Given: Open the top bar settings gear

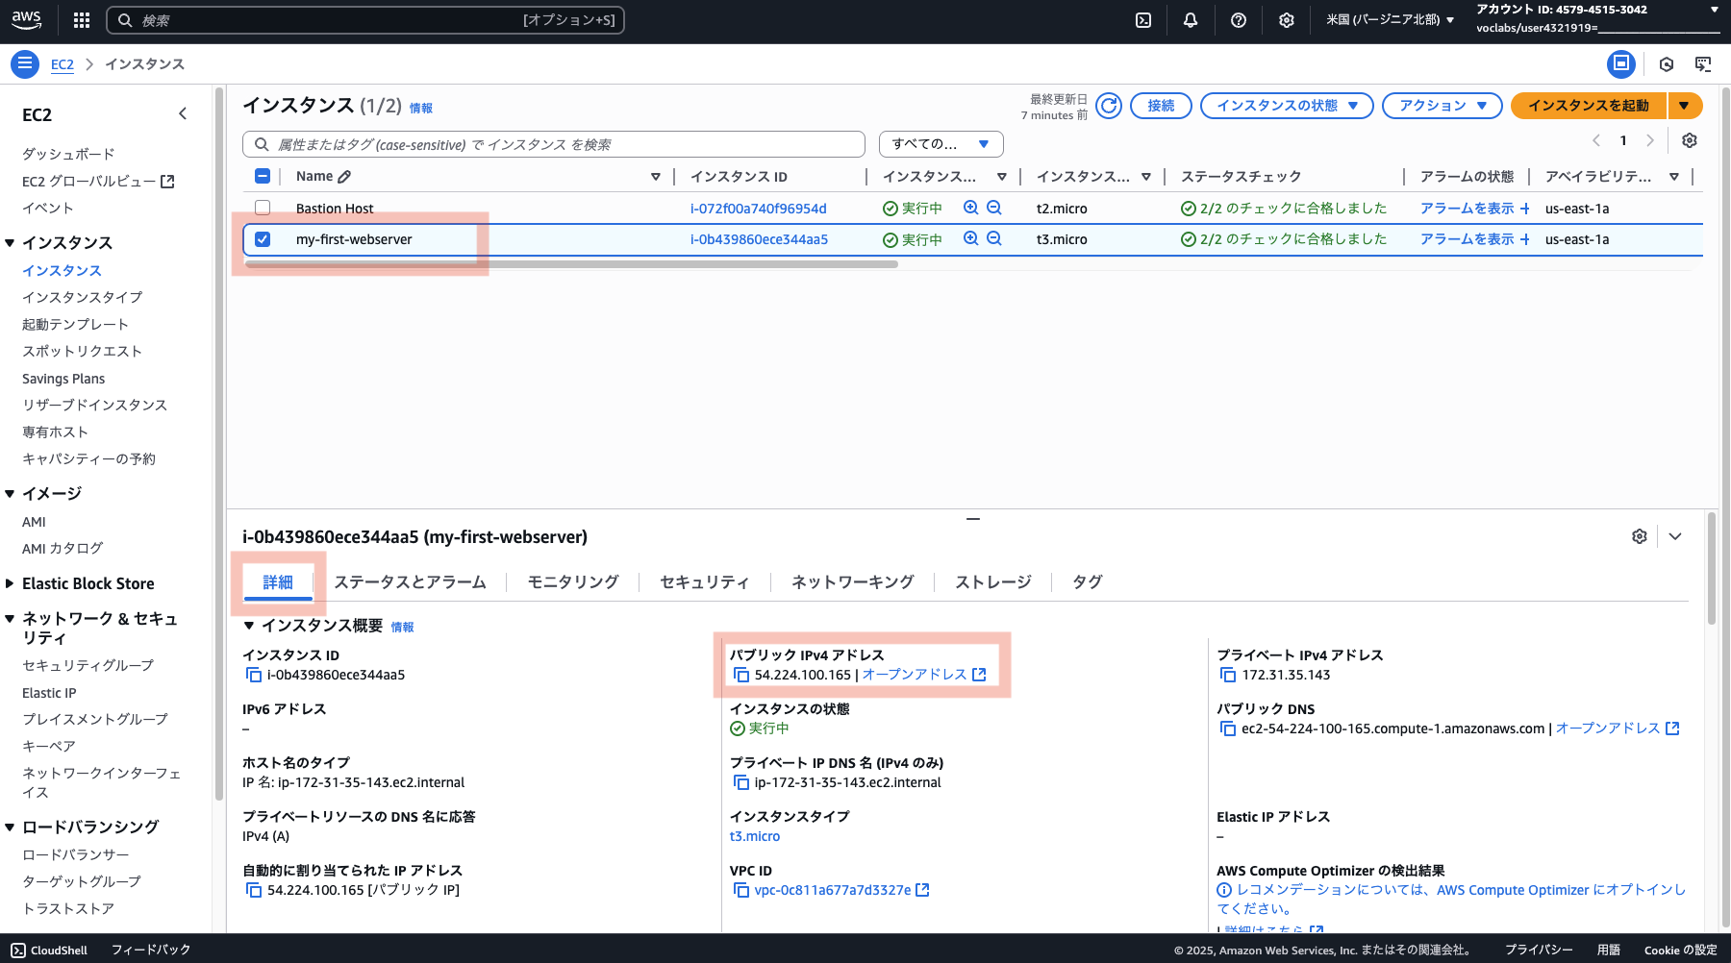Looking at the screenshot, I should 1287,20.
